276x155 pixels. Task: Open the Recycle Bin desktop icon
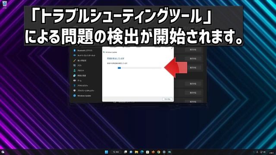click(4, 4)
